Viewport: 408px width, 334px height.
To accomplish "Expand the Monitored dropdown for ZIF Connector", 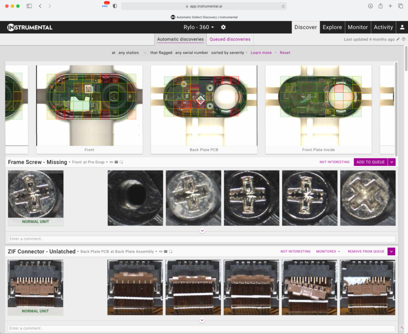I will pos(328,252).
